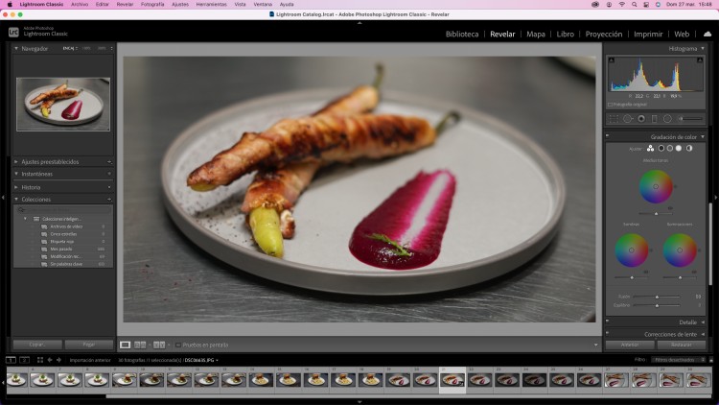Collapse the Colecciones panel
Viewport: 719px width, 405px height.
tap(16, 200)
